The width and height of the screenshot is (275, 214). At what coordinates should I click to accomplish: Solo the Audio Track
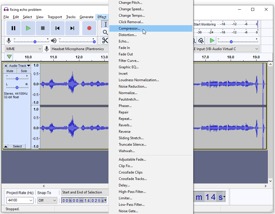(24, 71)
